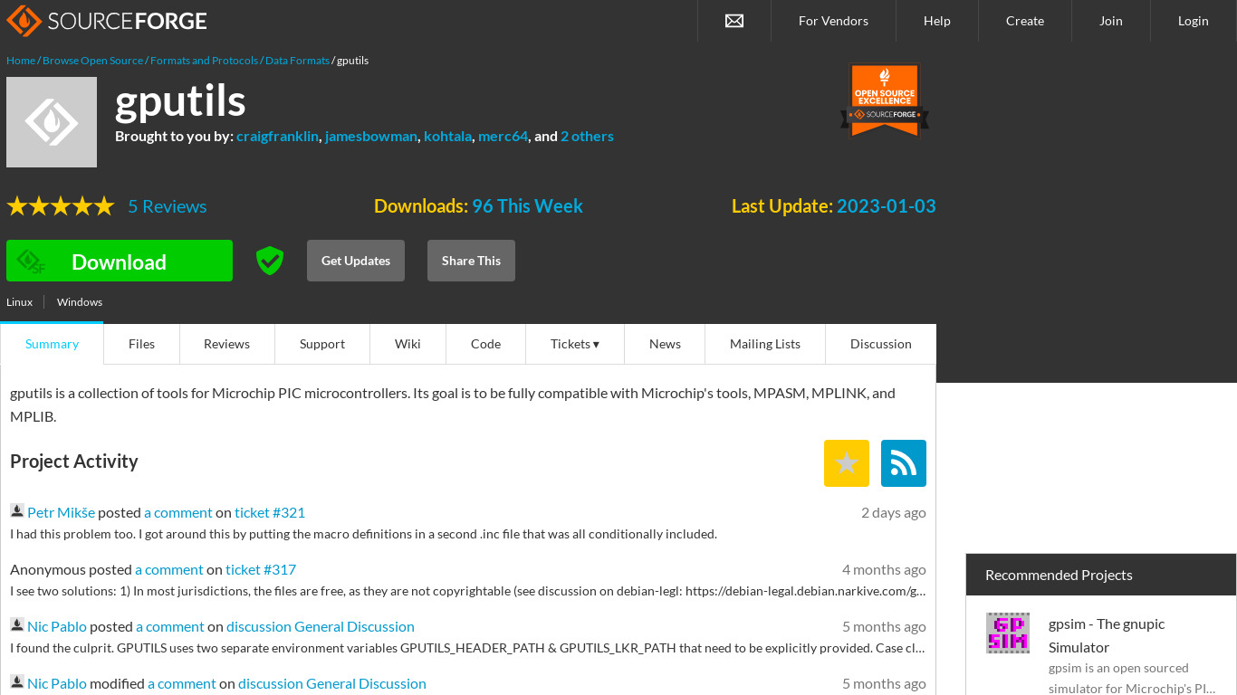Click the 96 This Week downloads link

click(527, 206)
